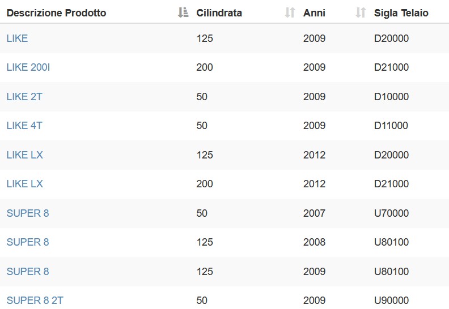This screenshot has width=449, height=309.
Task: Select the D10000 frame code cell
Action: (x=391, y=97)
